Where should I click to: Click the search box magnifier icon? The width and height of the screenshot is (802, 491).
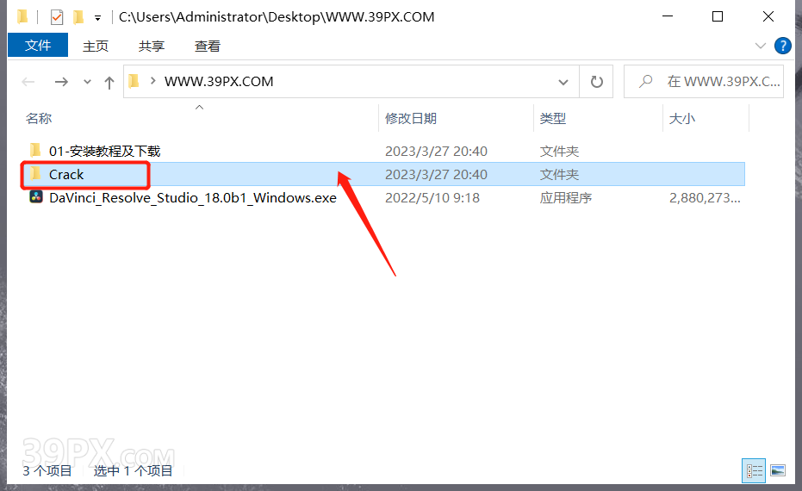click(x=646, y=81)
